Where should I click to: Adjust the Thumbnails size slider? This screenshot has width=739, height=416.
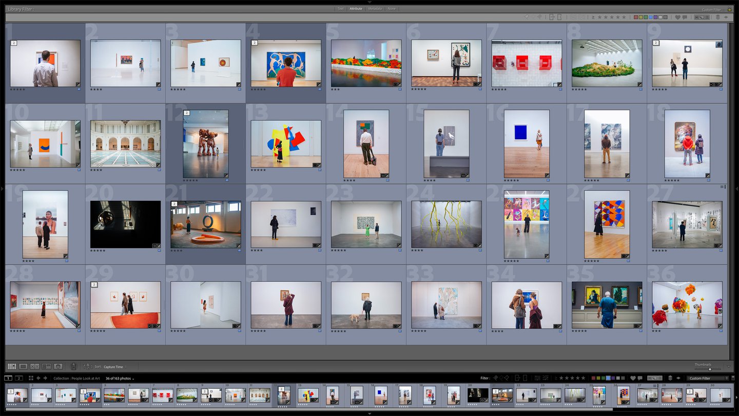point(710,369)
